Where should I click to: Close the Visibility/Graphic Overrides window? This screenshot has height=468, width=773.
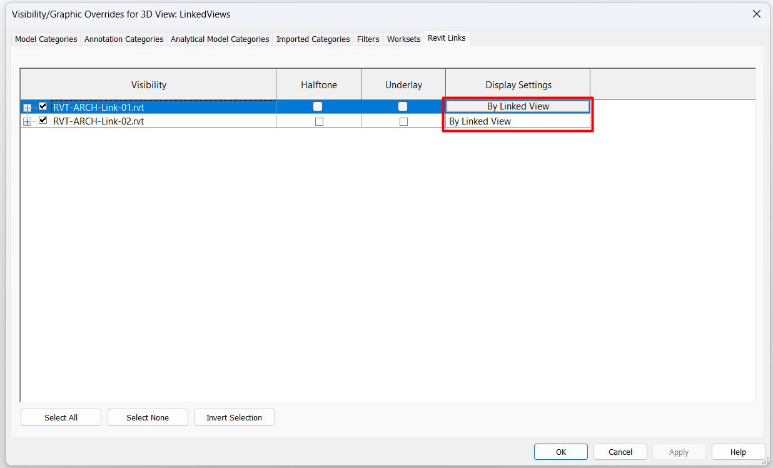point(757,14)
